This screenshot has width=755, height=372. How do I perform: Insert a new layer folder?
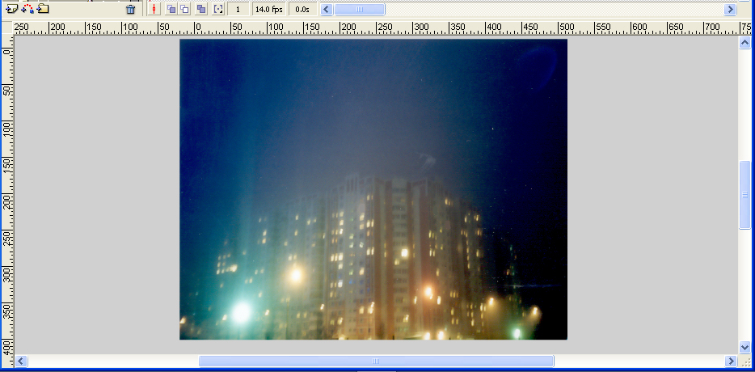(x=43, y=9)
